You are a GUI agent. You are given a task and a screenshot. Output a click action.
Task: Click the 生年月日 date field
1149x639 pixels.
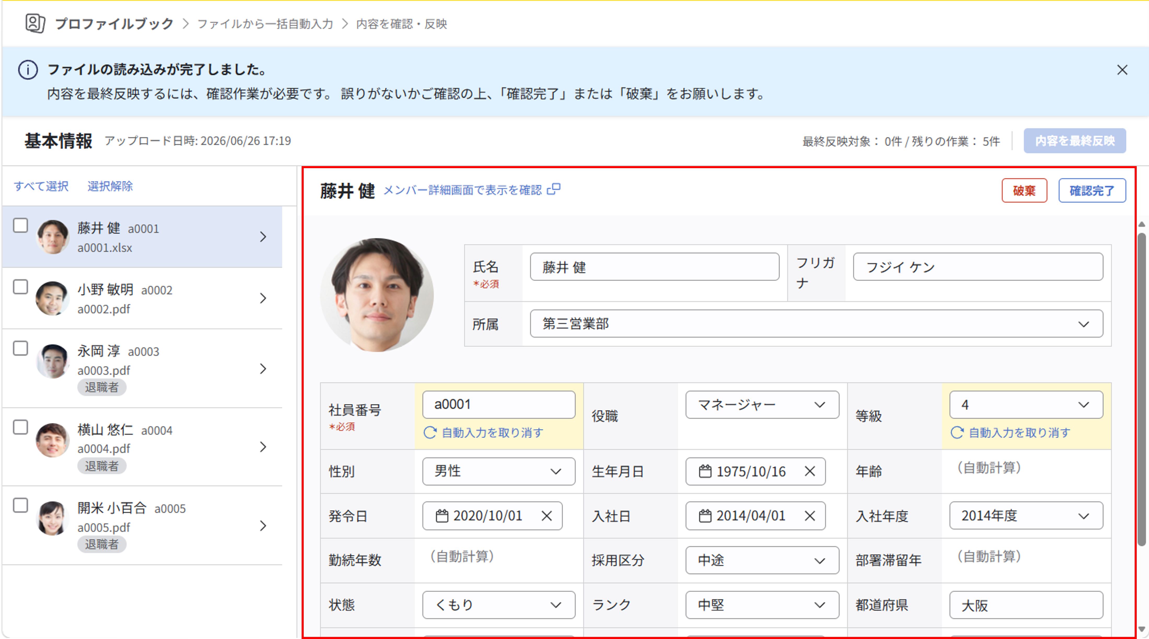[x=755, y=471]
